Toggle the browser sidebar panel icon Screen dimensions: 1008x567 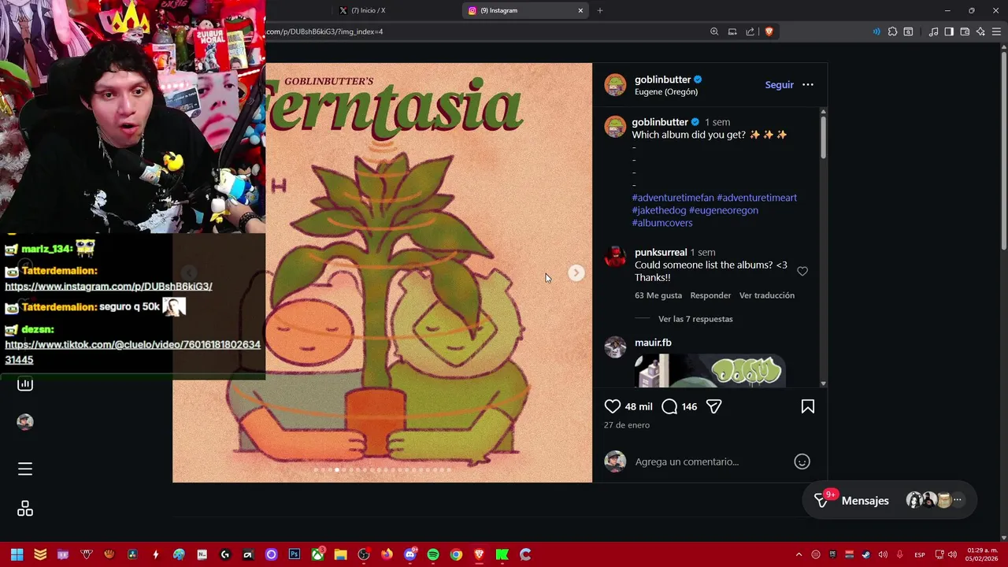pyautogui.click(x=949, y=31)
